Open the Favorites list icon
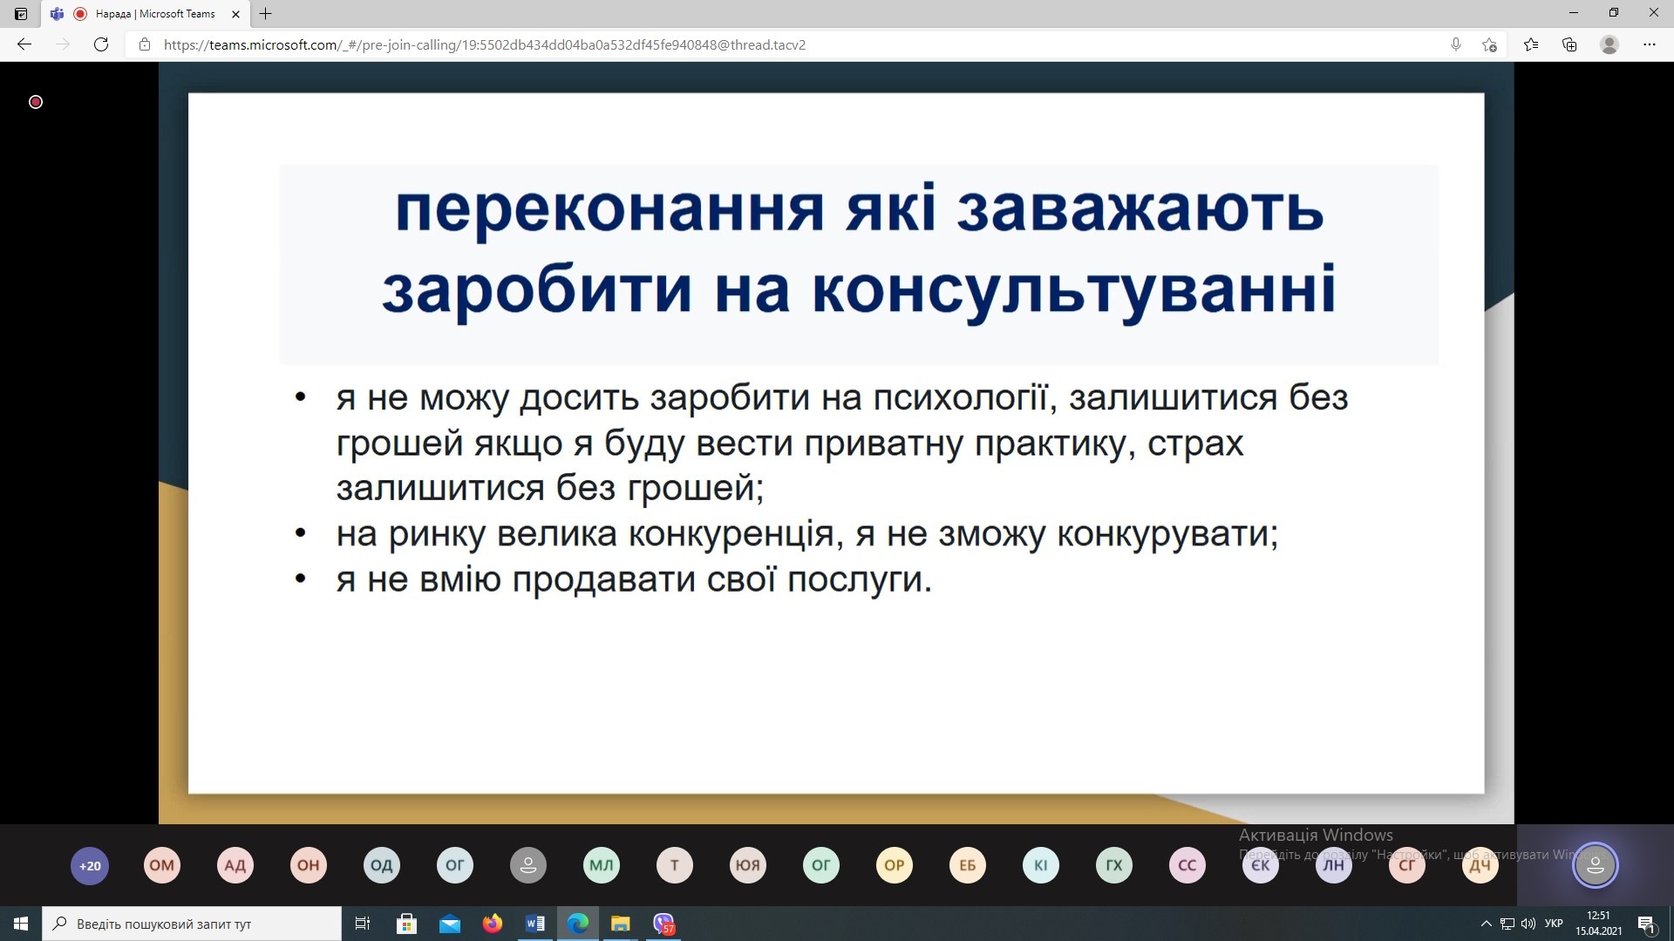Screen dimensions: 1674x941 tap(1531, 44)
